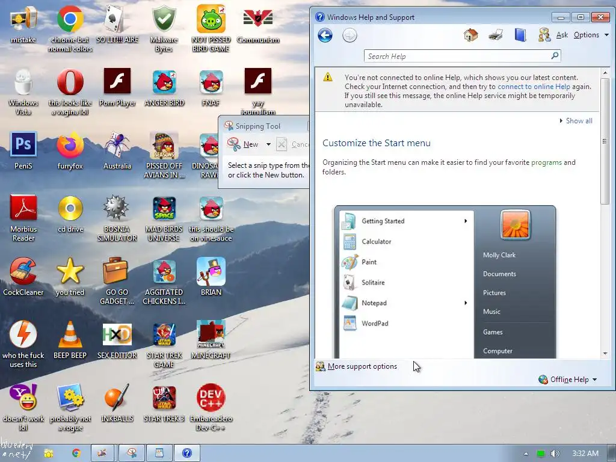Click the Search Help input field

457,56
